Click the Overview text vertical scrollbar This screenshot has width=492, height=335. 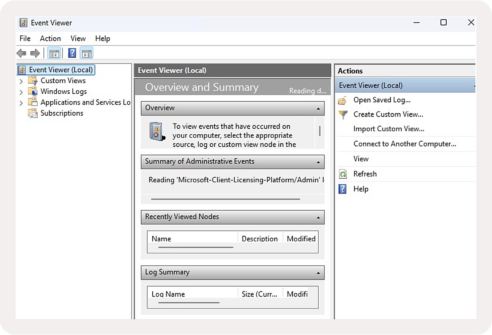pyautogui.click(x=320, y=131)
